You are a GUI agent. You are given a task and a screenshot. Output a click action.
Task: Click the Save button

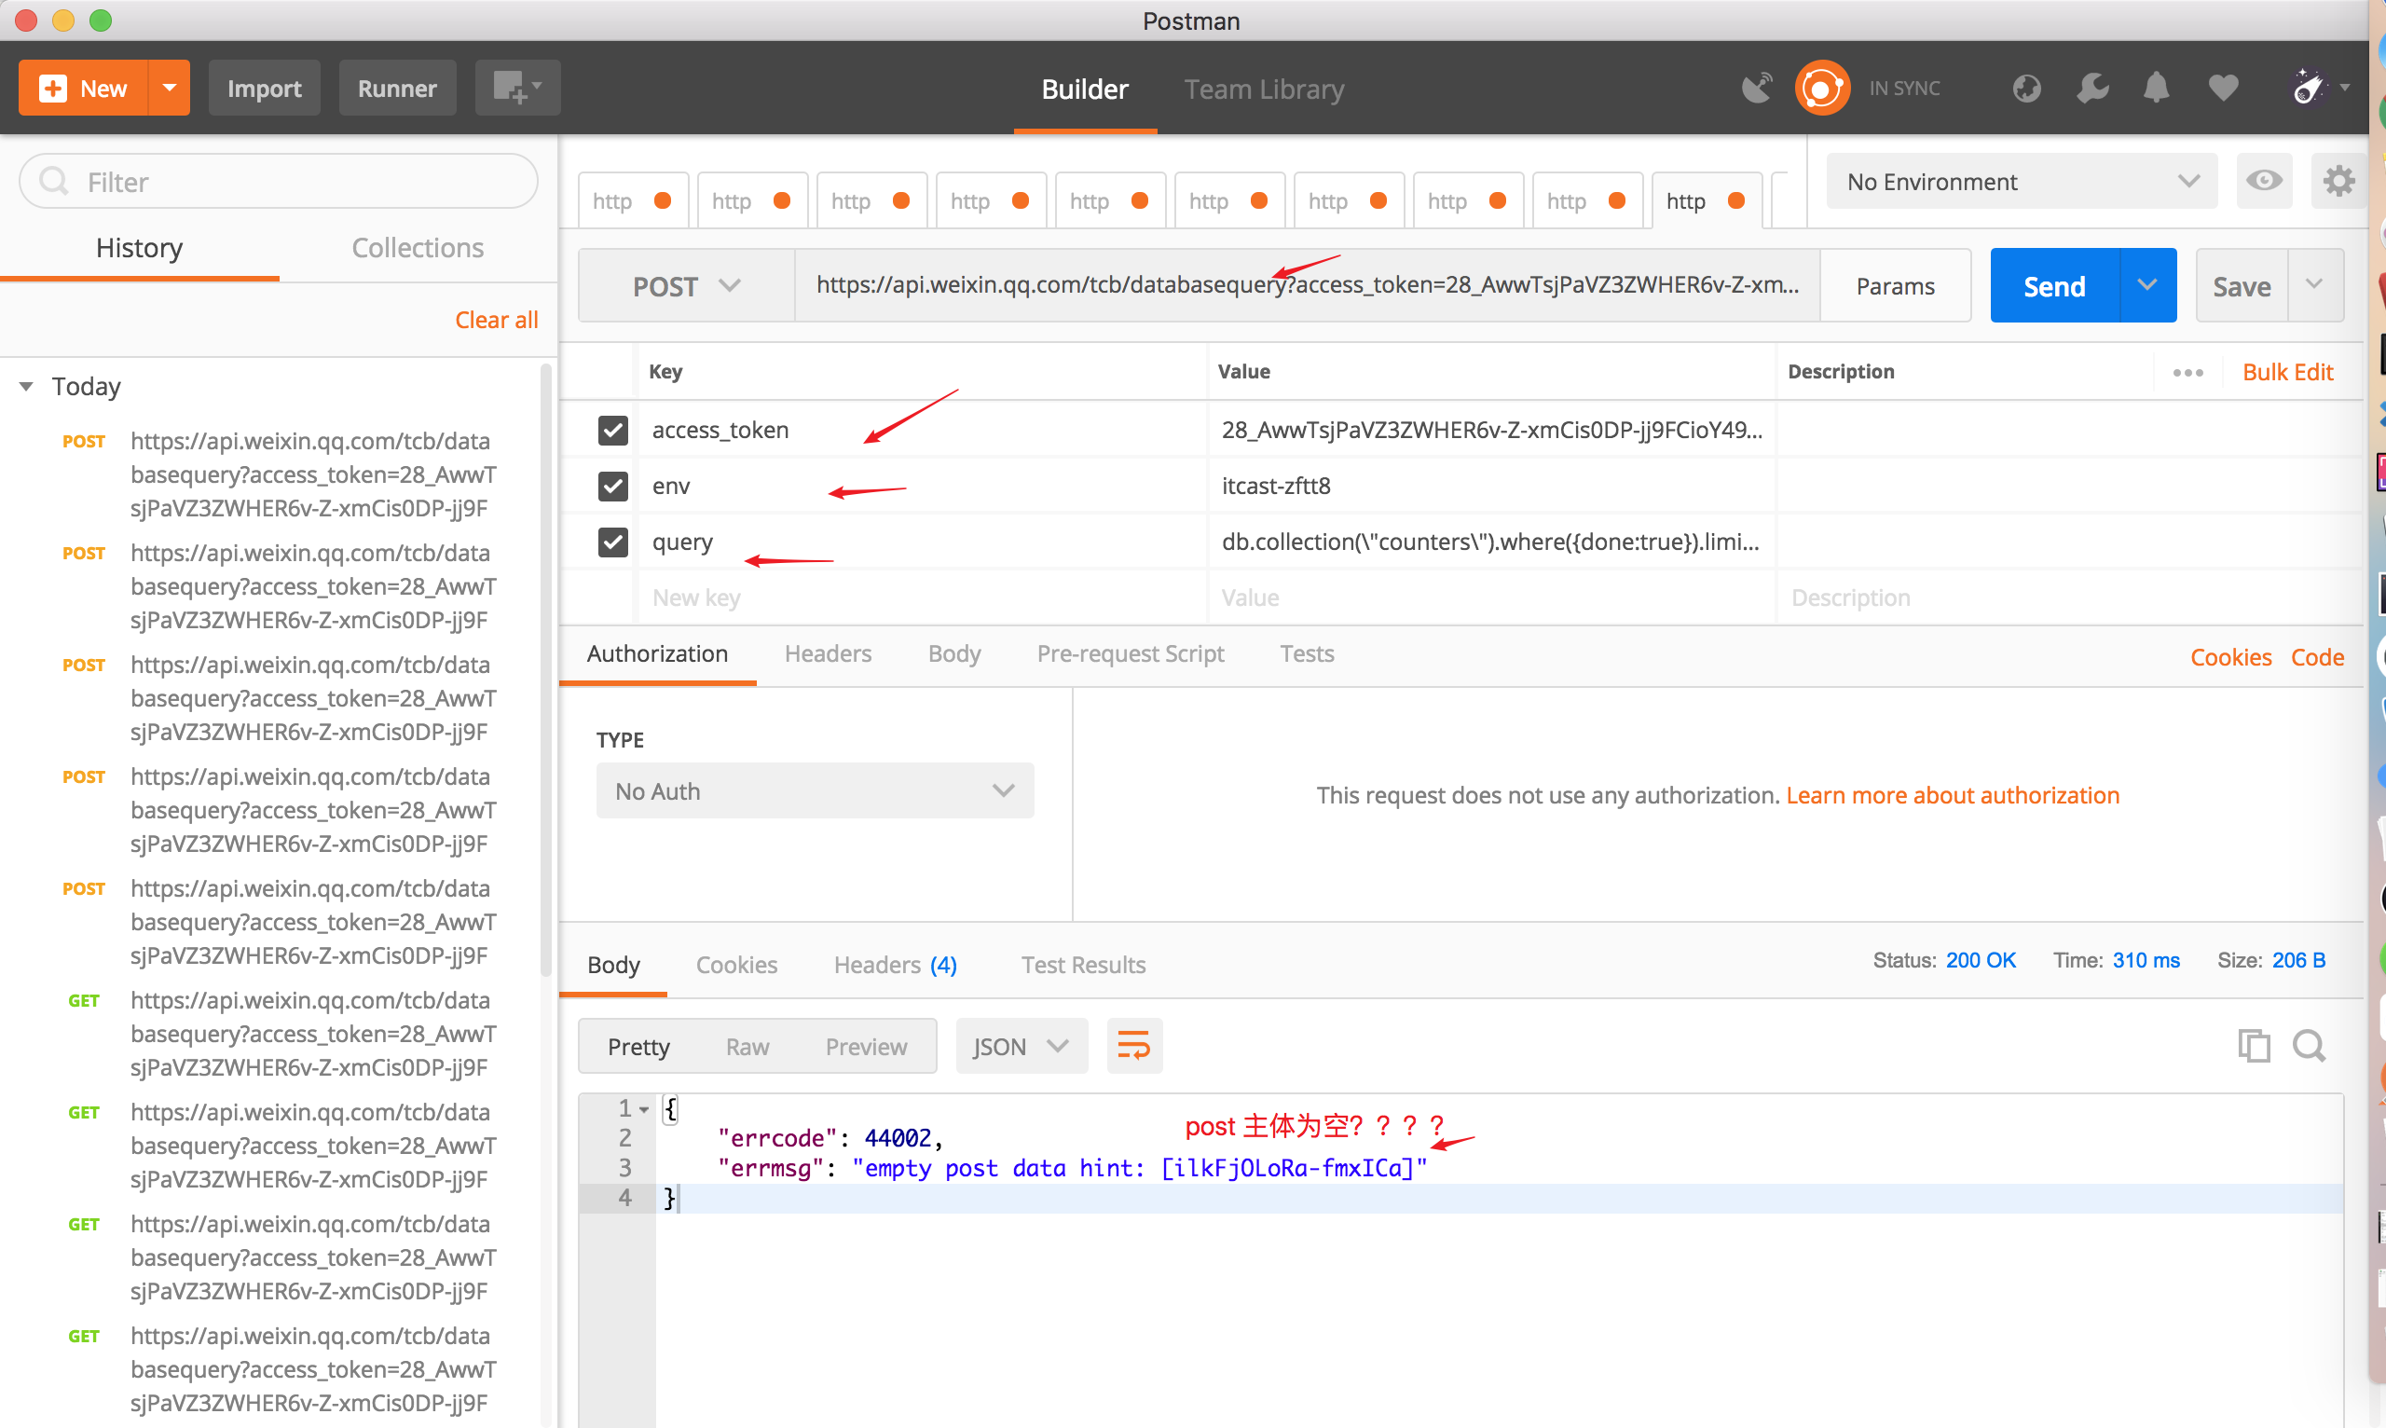click(x=2242, y=285)
